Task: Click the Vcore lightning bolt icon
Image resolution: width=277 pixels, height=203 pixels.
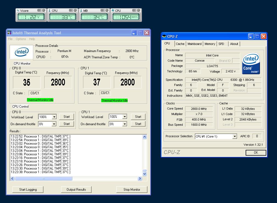Action: point(18,11)
